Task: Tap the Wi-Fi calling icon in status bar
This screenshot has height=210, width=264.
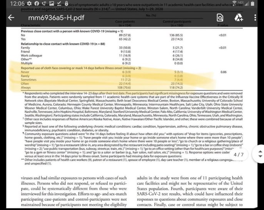Action: [x=44, y=3]
